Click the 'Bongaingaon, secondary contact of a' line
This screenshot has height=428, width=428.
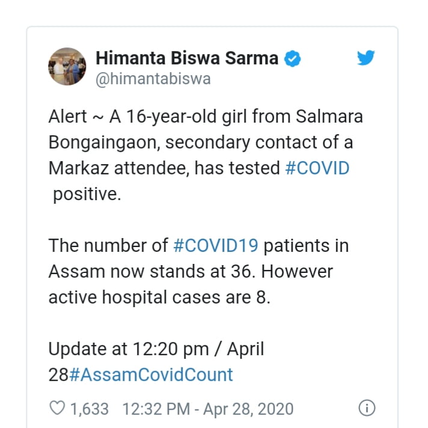201,142
